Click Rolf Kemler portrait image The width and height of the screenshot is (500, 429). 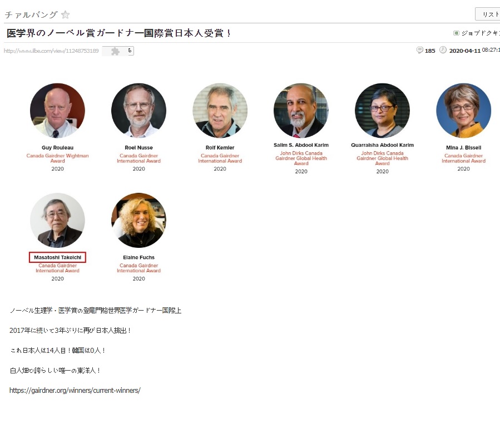point(220,111)
